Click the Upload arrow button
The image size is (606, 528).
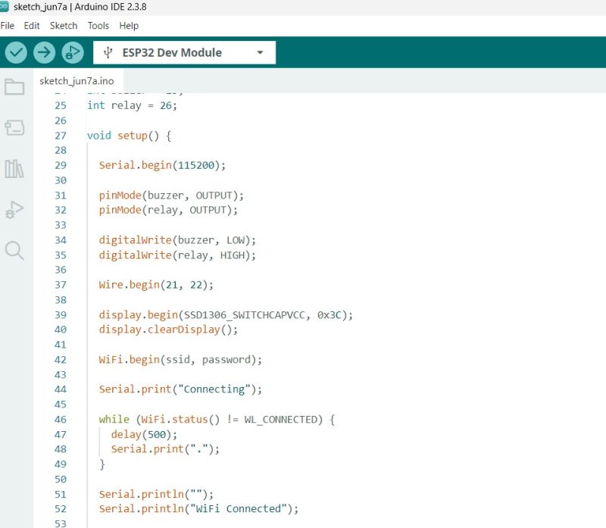pyautogui.click(x=44, y=52)
